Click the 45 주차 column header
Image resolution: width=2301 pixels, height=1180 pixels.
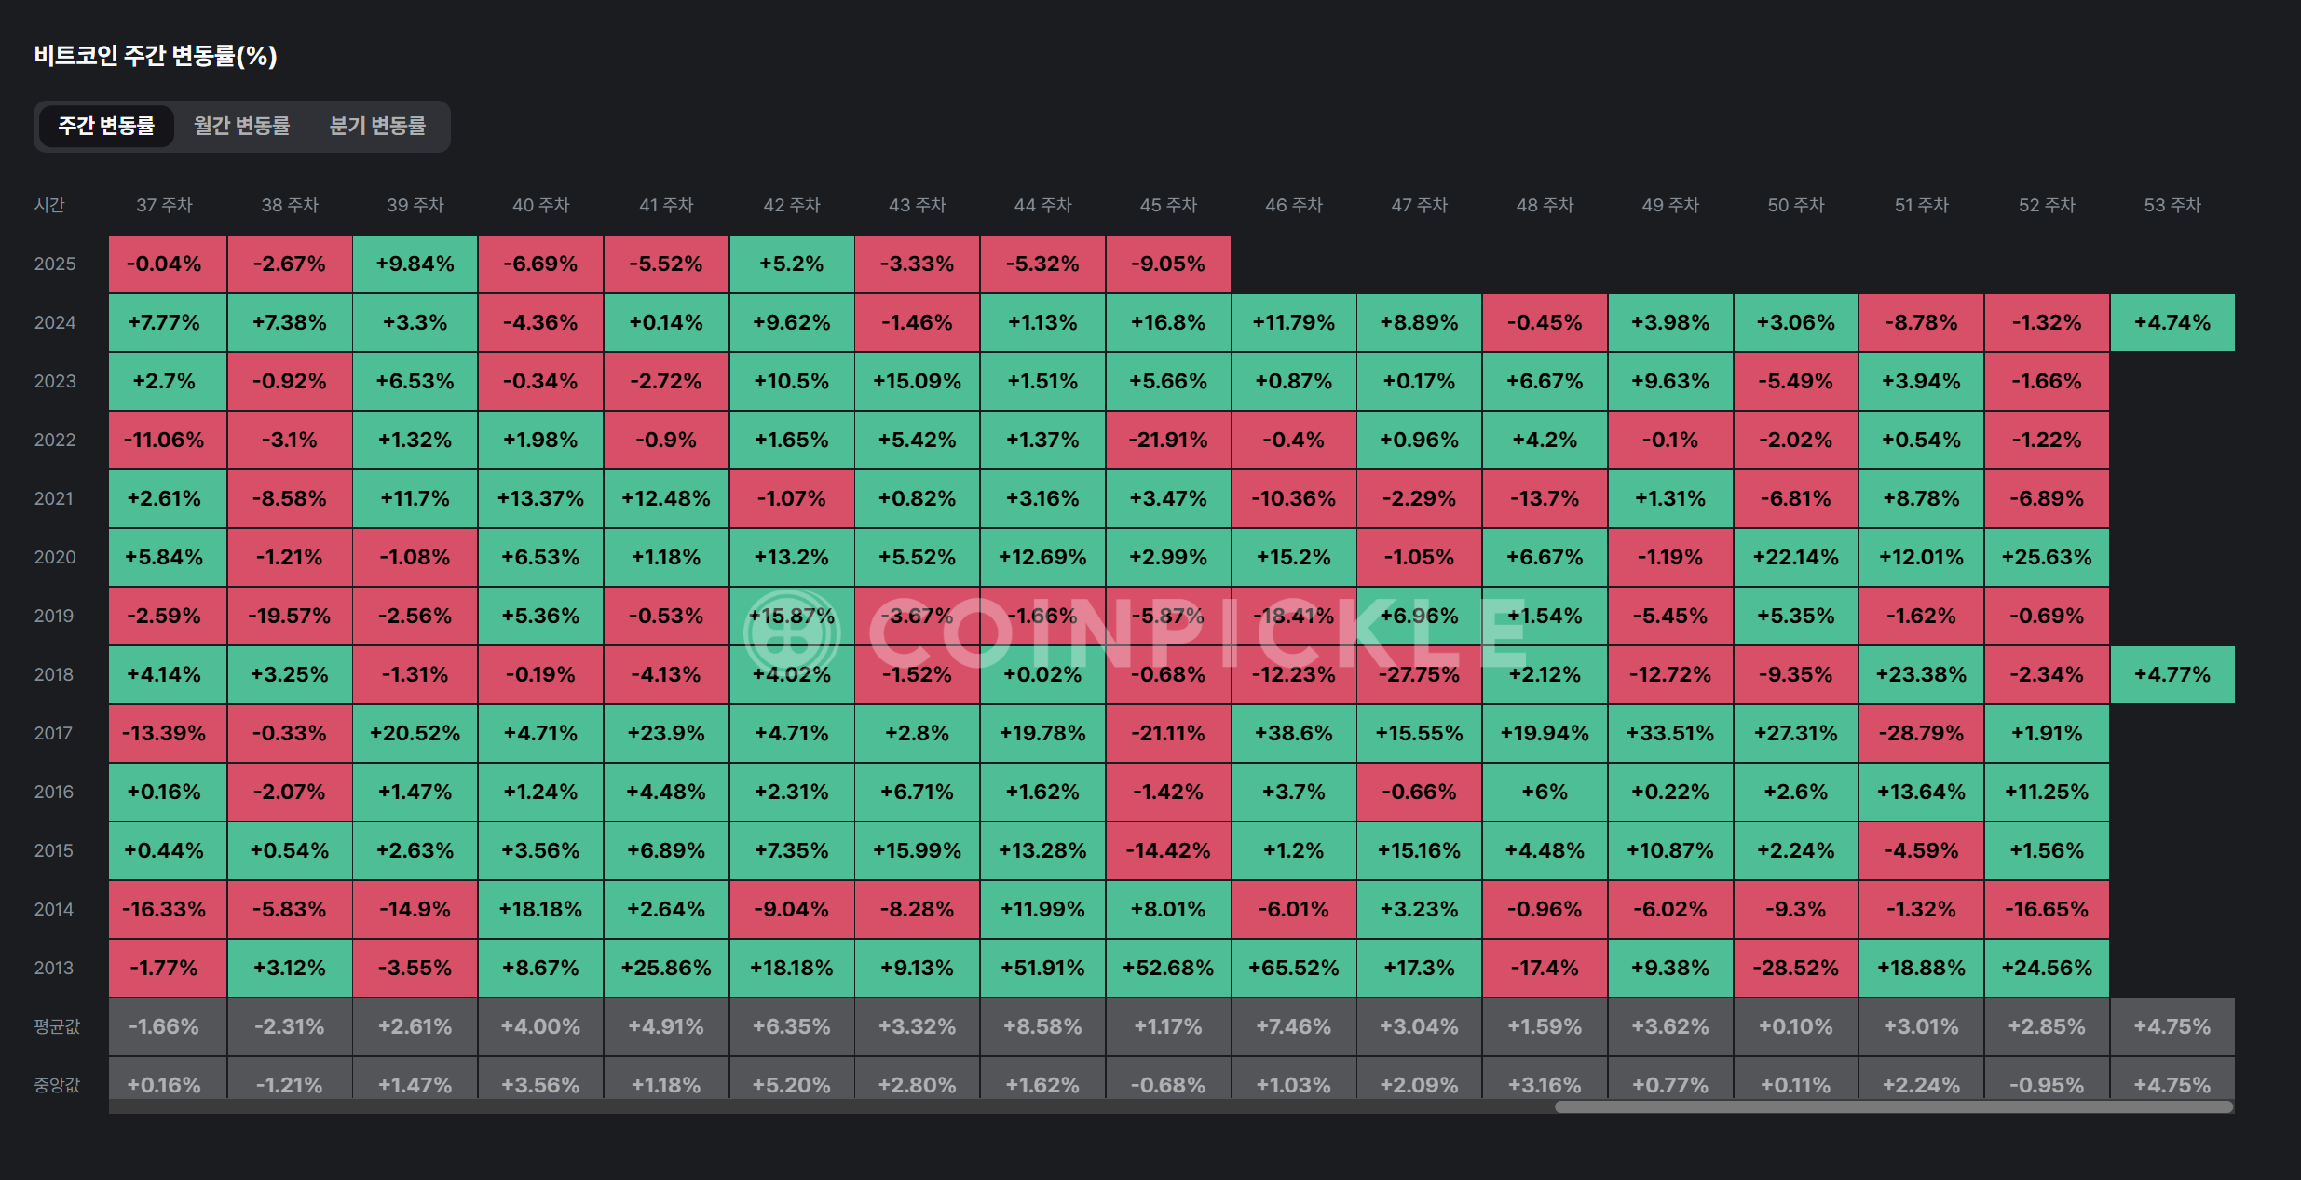(1168, 205)
